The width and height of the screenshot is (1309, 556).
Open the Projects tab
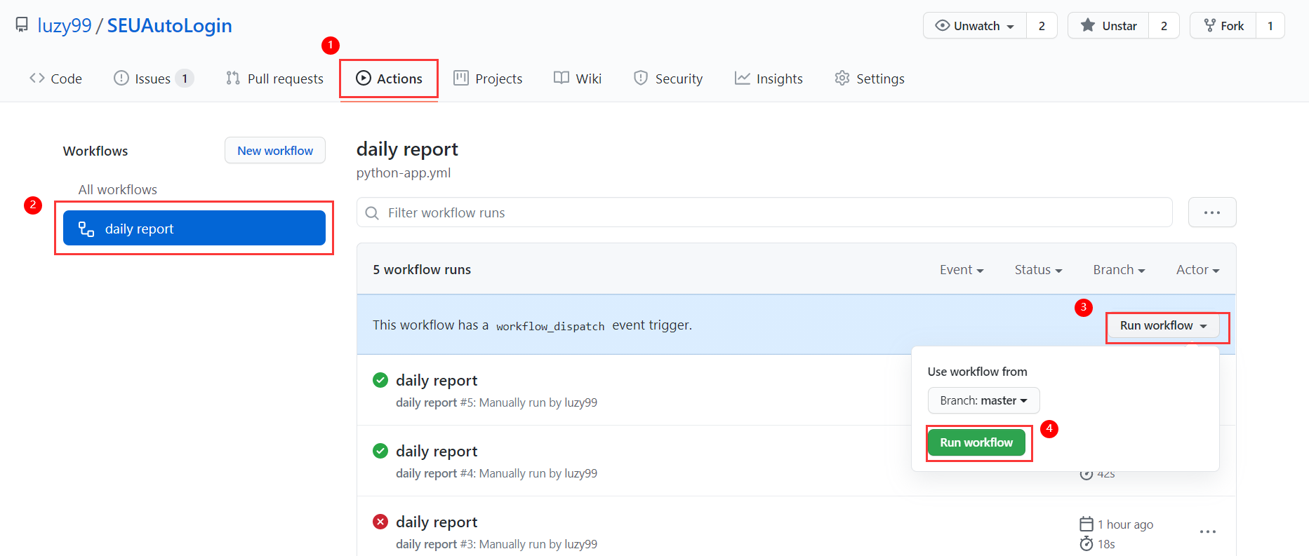tap(488, 79)
